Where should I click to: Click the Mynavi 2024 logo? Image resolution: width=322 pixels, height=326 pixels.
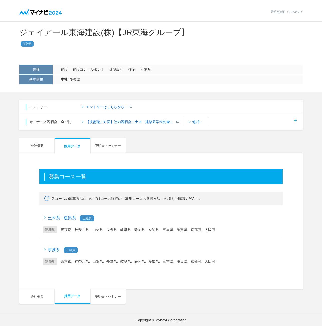click(x=41, y=12)
